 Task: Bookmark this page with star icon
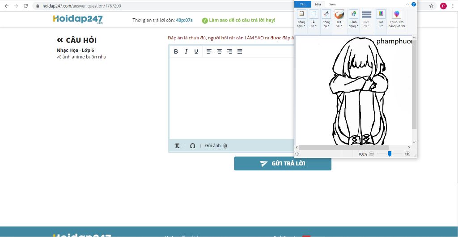431,6
